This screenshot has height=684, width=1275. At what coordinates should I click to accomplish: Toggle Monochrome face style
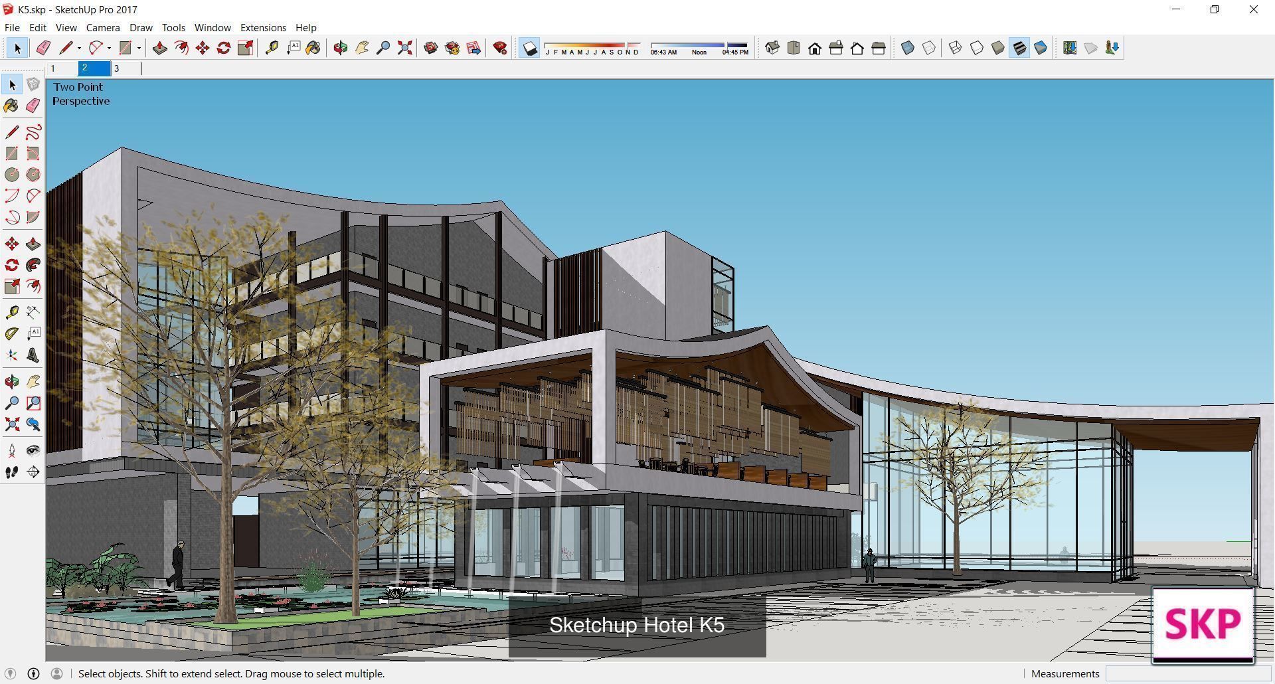[1041, 48]
